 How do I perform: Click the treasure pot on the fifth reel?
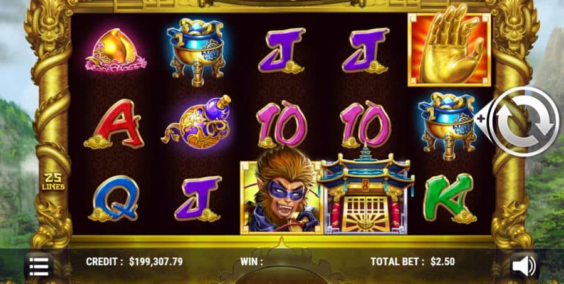[448, 125]
